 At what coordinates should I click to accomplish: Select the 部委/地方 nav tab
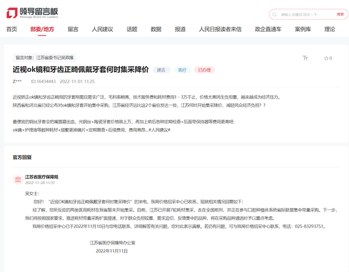[x=42, y=29]
